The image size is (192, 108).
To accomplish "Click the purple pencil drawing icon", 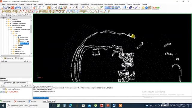I will click(x=136, y=8).
